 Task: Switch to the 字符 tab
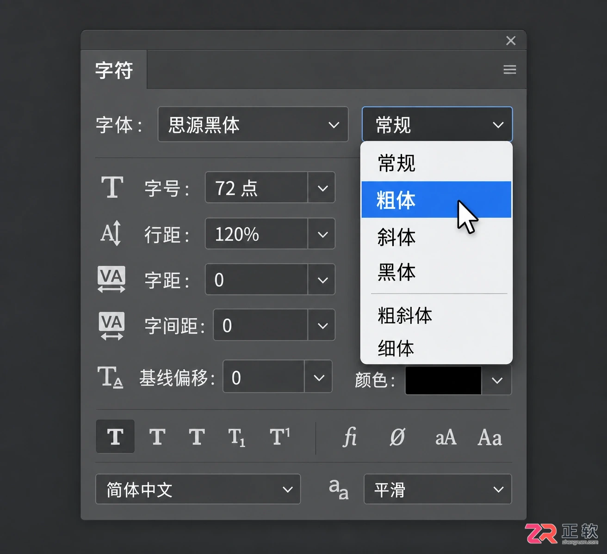point(114,70)
